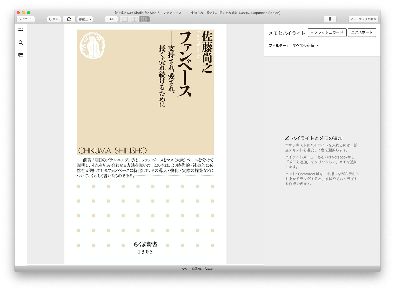Click the エクスポート export button
This screenshot has height=291, width=395.
coord(362,32)
